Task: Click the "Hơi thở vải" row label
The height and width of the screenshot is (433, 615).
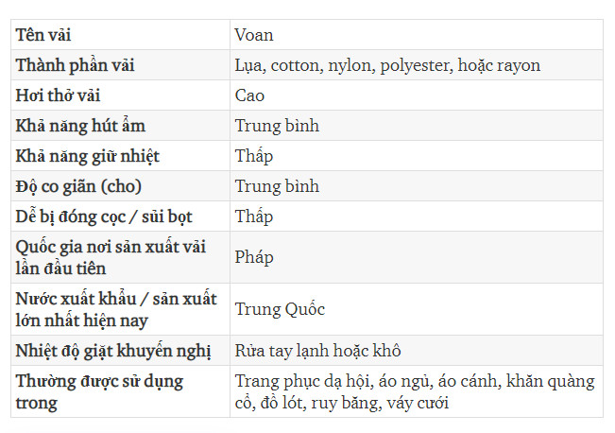Action: [x=58, y=95]
